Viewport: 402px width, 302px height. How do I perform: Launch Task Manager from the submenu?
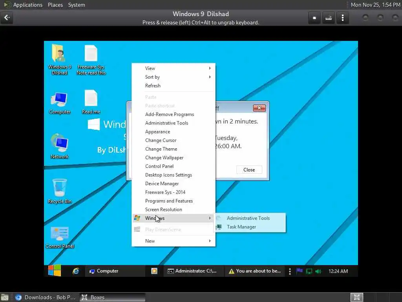pos(250,227)
